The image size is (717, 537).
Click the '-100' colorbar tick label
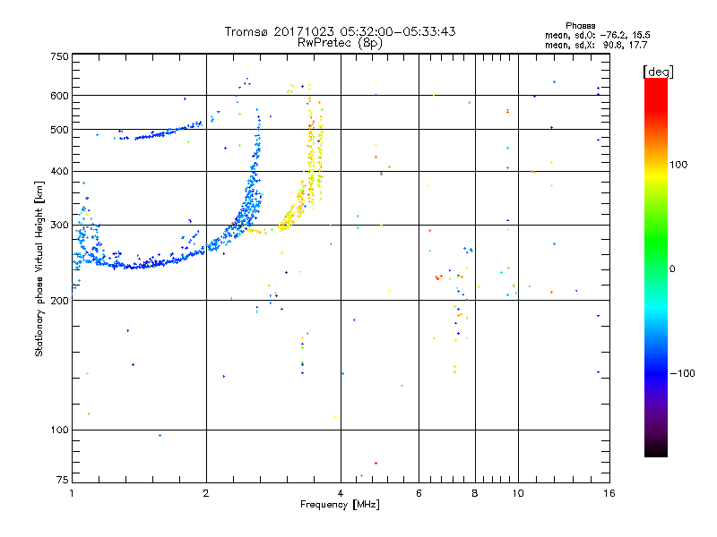click(682, 373)
